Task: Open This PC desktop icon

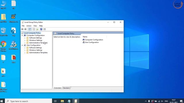Action: (3, 5)
